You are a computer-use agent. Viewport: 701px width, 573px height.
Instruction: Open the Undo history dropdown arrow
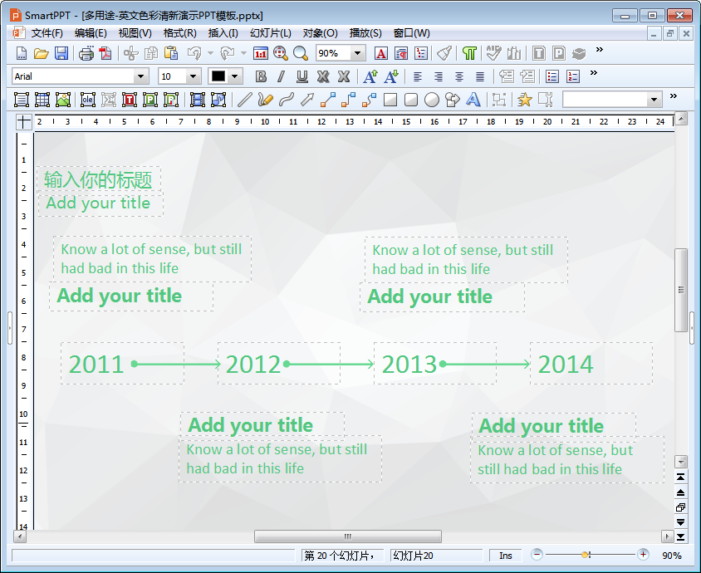click(x=210, y=53)
